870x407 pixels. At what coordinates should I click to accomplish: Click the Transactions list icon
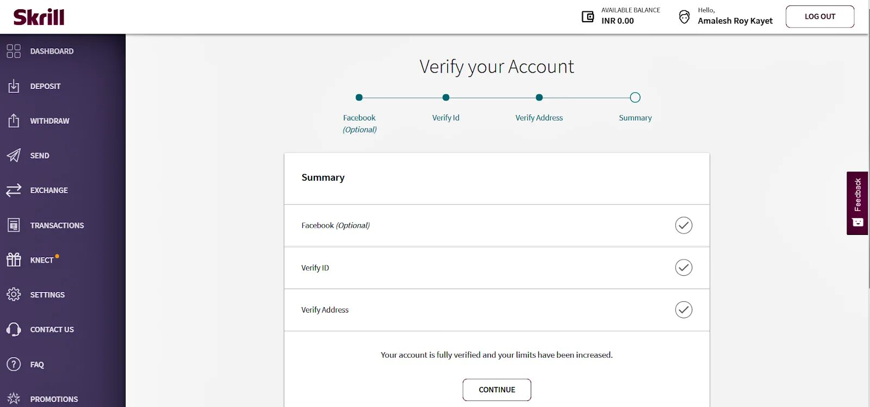14,225
